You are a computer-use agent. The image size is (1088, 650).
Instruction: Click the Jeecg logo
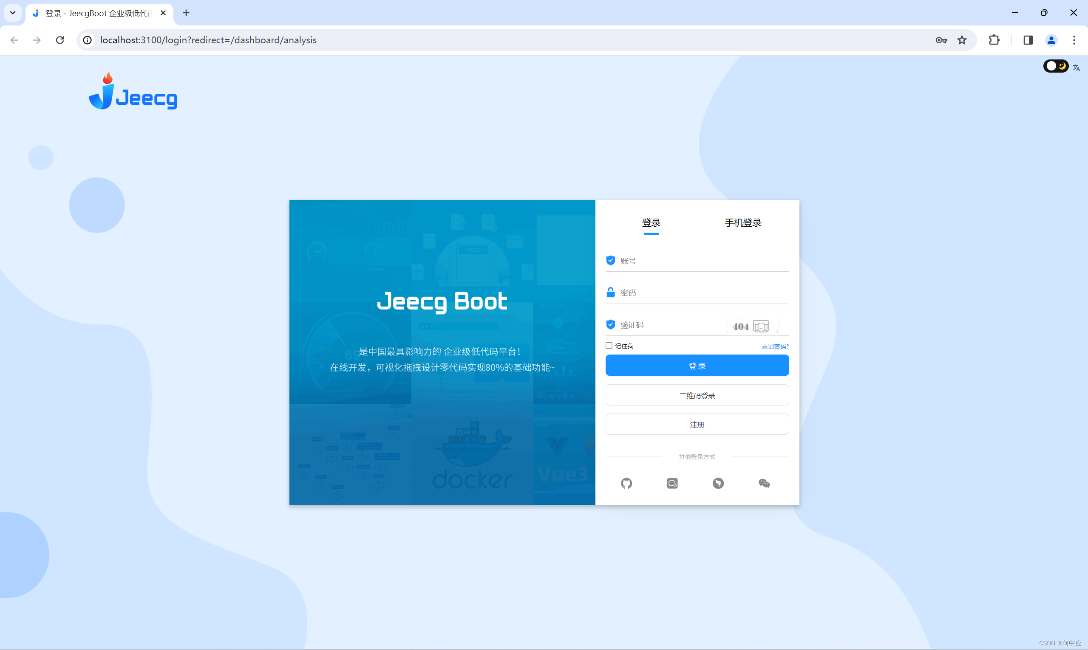133,91
